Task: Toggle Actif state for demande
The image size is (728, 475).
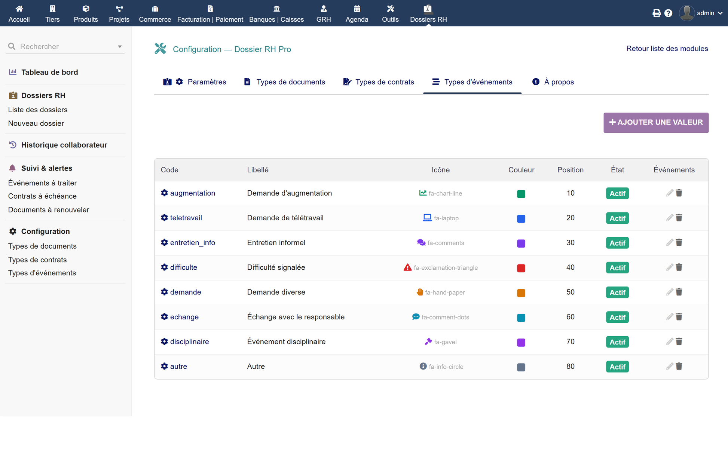Action: point(617,292)
